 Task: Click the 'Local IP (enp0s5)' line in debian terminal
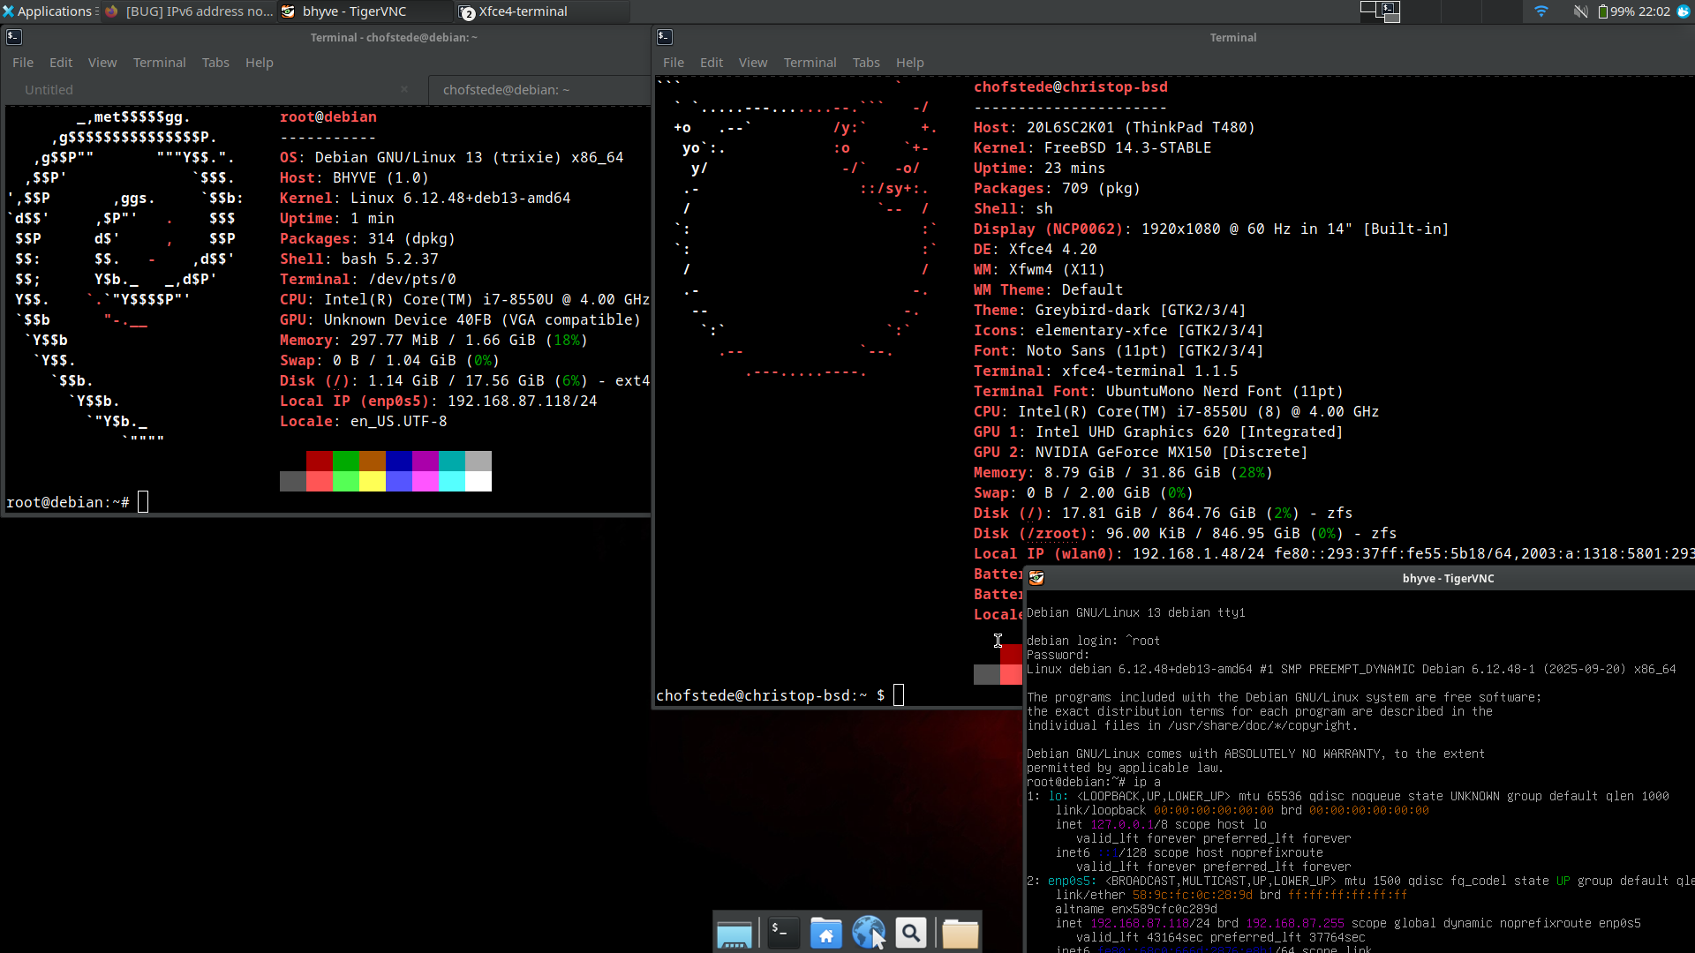[x=439, y=401]
